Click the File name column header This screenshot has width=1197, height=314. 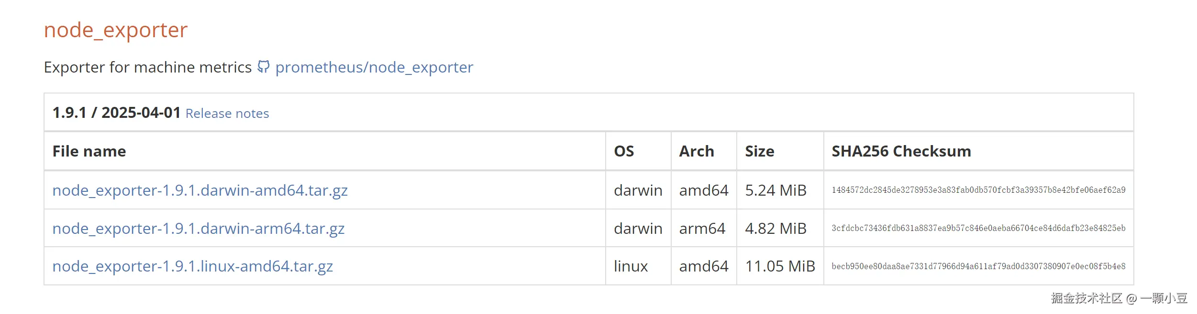click(89, 151)
